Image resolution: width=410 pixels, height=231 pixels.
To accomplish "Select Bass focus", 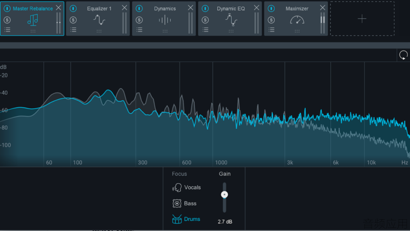I will (x=184, y=203).
